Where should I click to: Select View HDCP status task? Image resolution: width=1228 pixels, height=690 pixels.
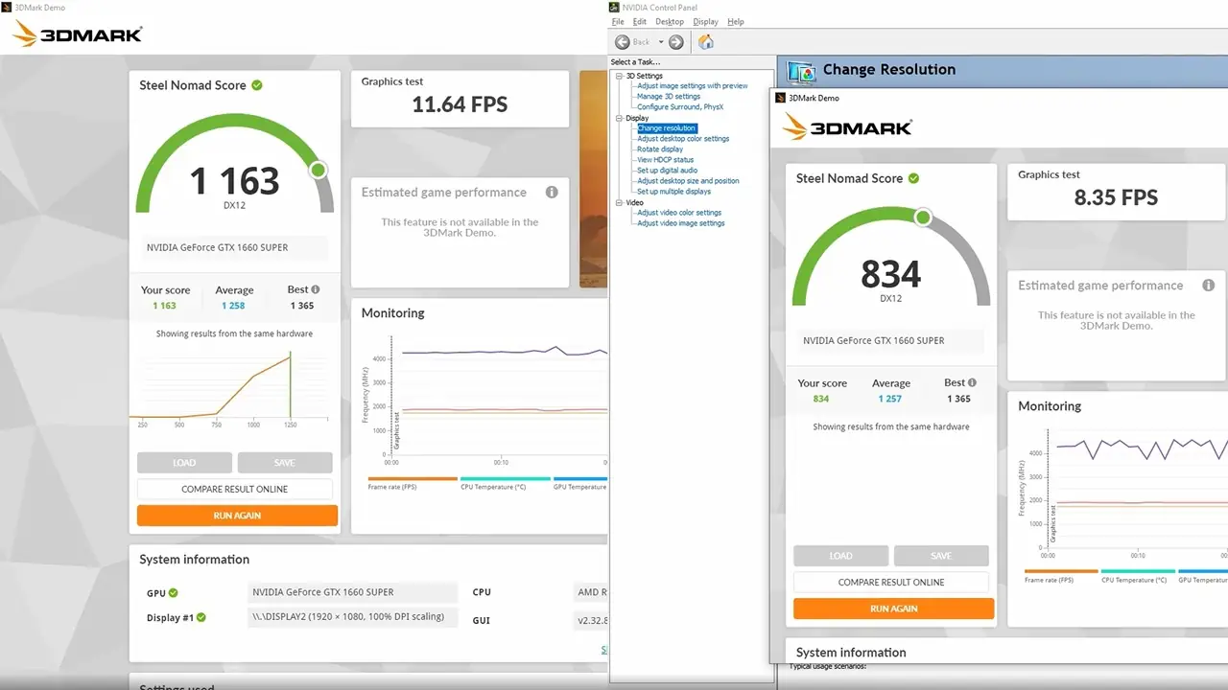(x=665, y=160)
